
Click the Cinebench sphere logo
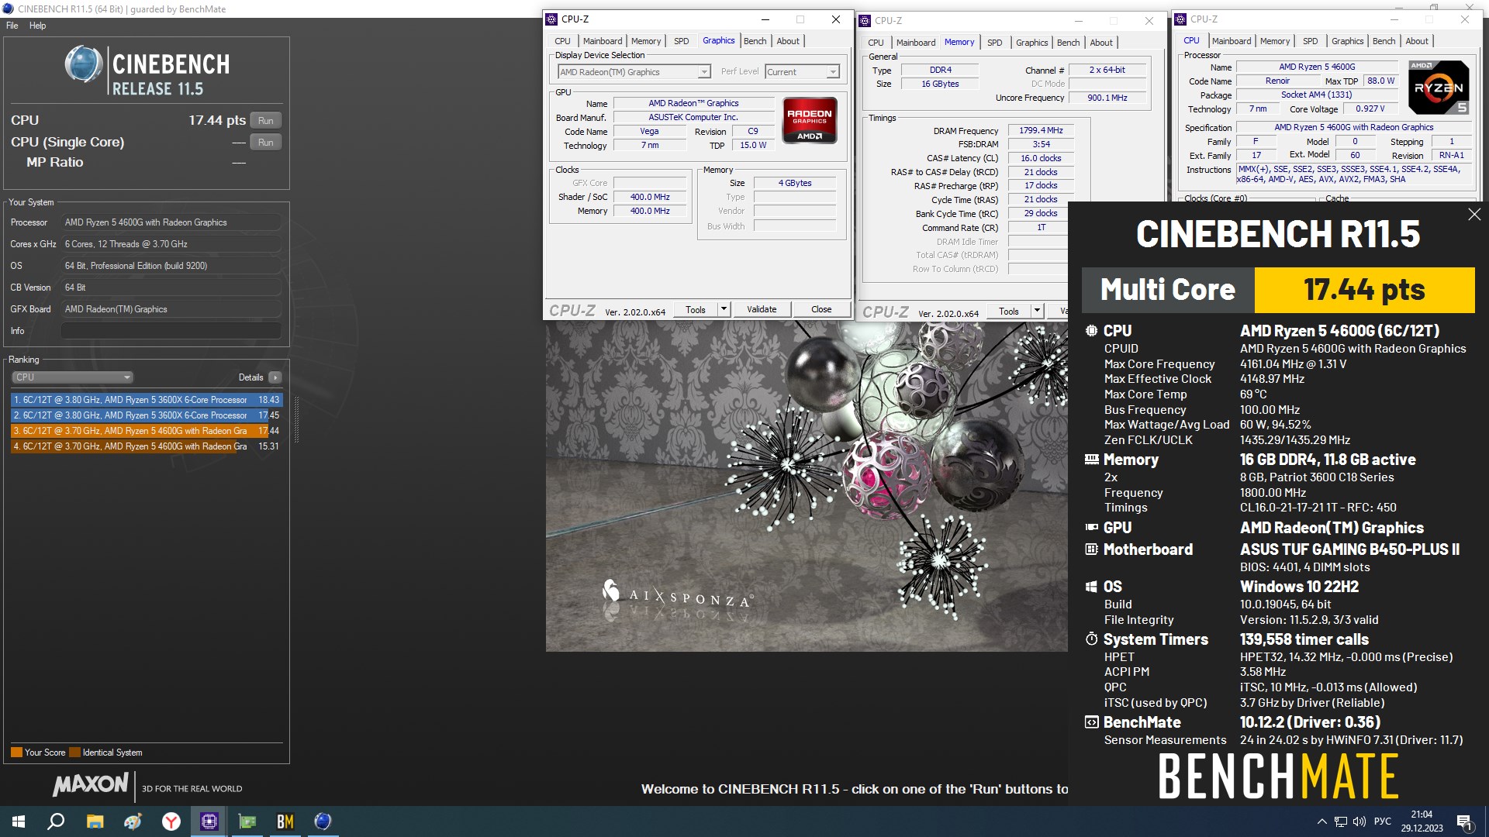pos(84,64)
